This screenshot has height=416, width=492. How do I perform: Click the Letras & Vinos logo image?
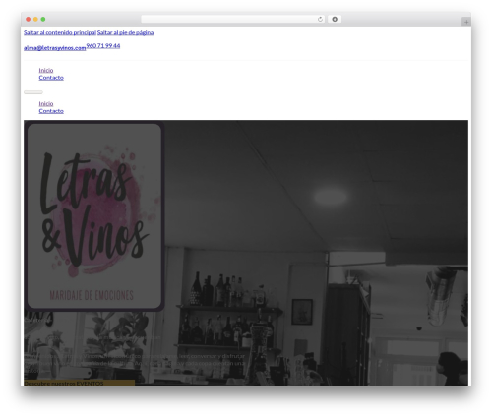pyautogui.click(x=94, y=215)
